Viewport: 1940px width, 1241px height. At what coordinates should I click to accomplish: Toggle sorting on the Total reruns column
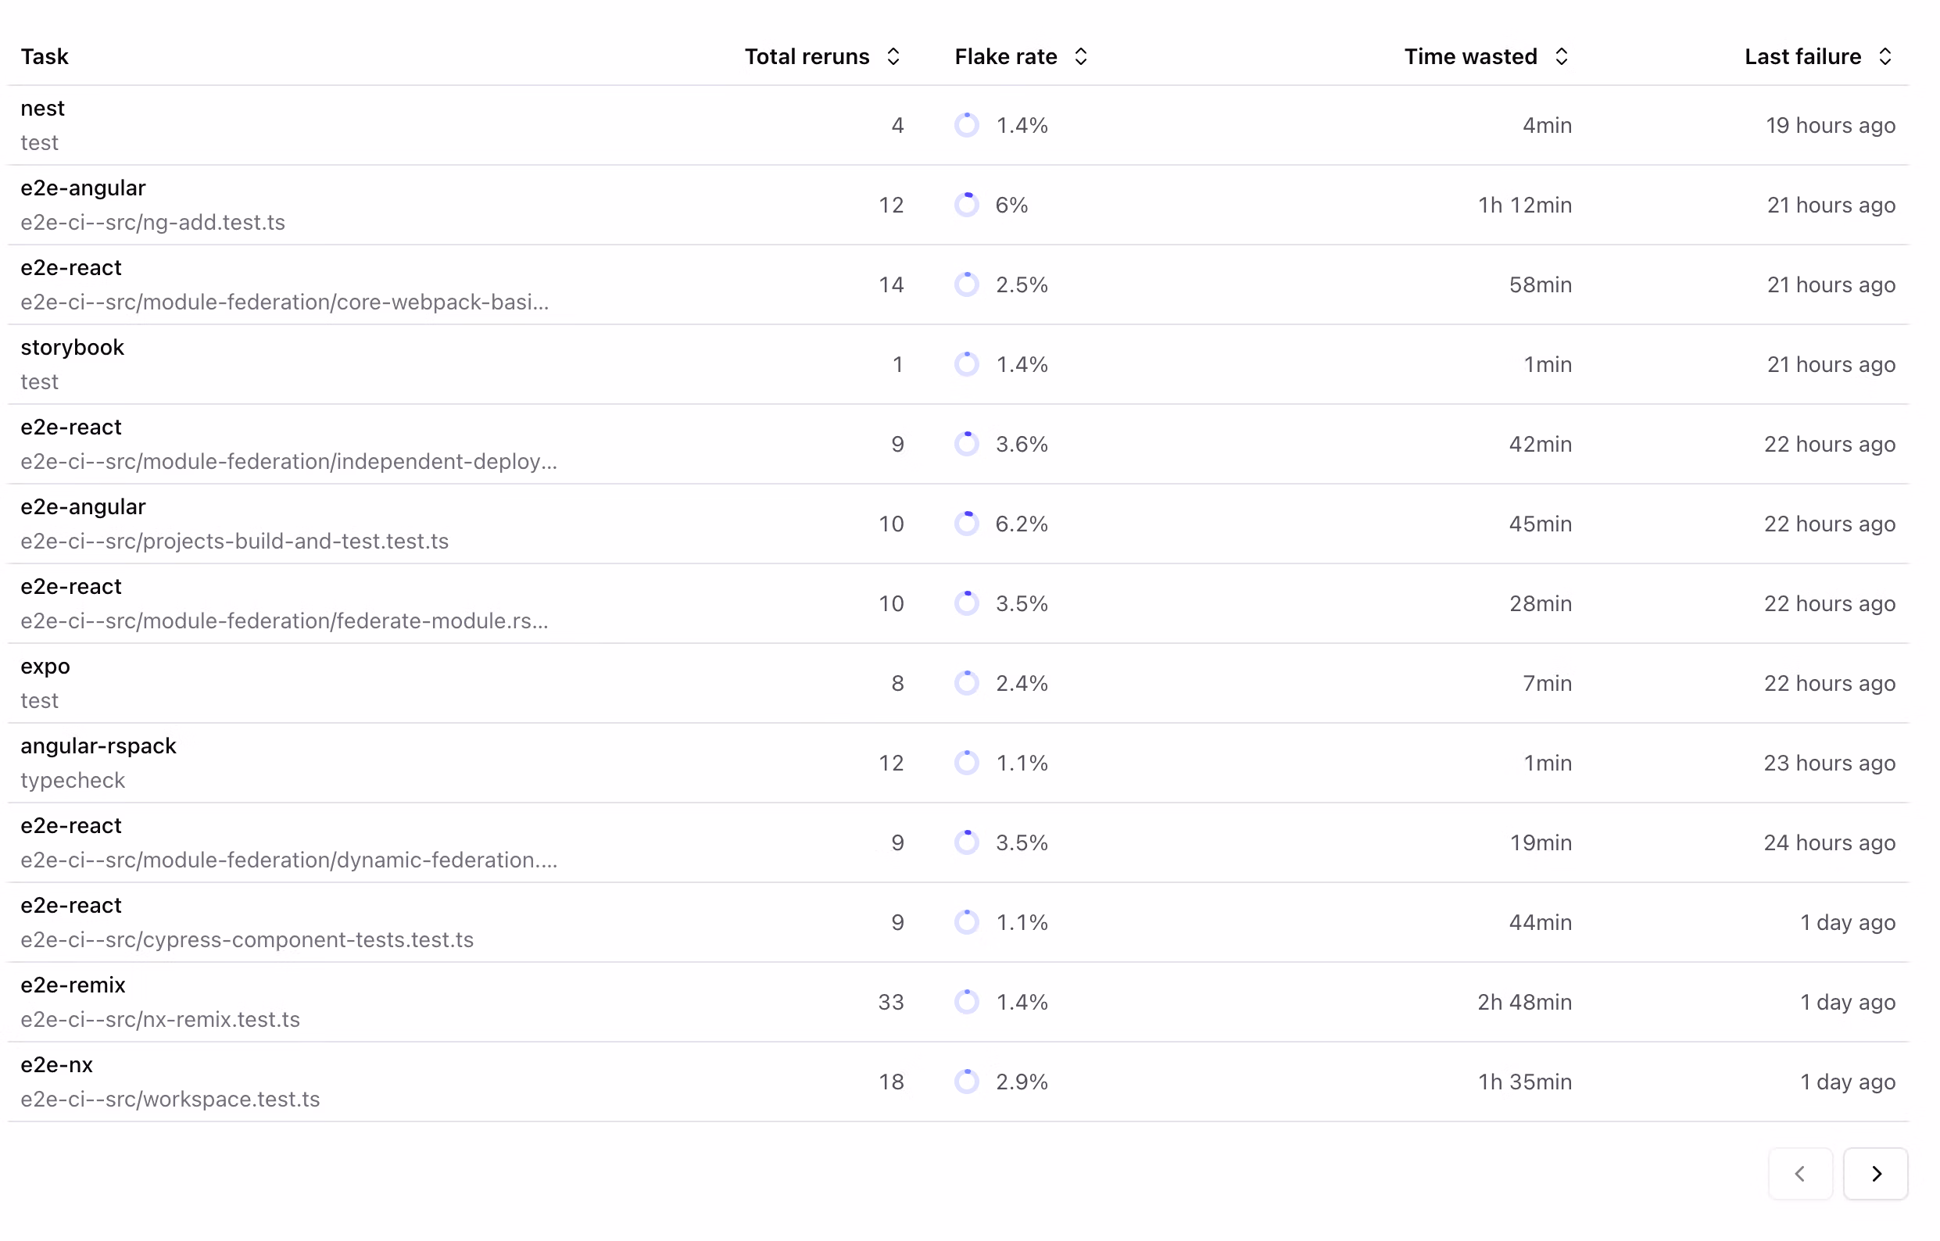[893, 55]
